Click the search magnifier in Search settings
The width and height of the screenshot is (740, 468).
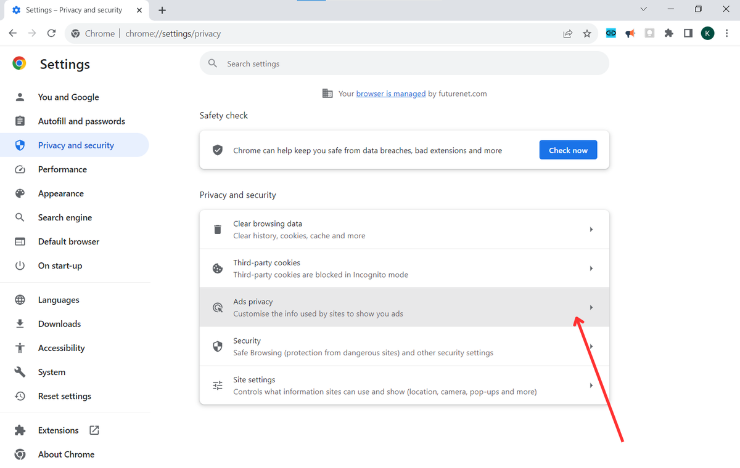coord(212,63)
